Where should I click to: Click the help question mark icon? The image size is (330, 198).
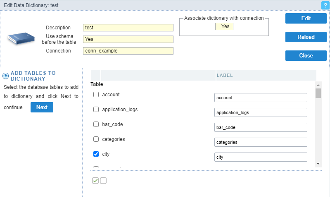tap(324, 5)
